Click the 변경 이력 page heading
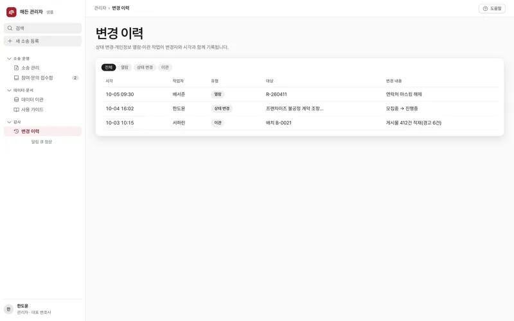The width and height of the screenshot is (514, 321). tap(120, 33)
